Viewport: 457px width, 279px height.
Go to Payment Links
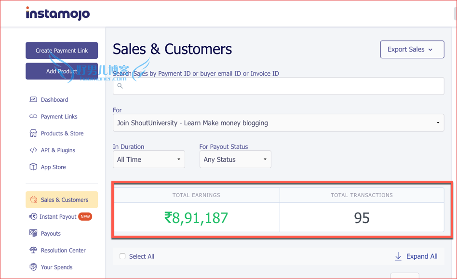tap(59, 117)
